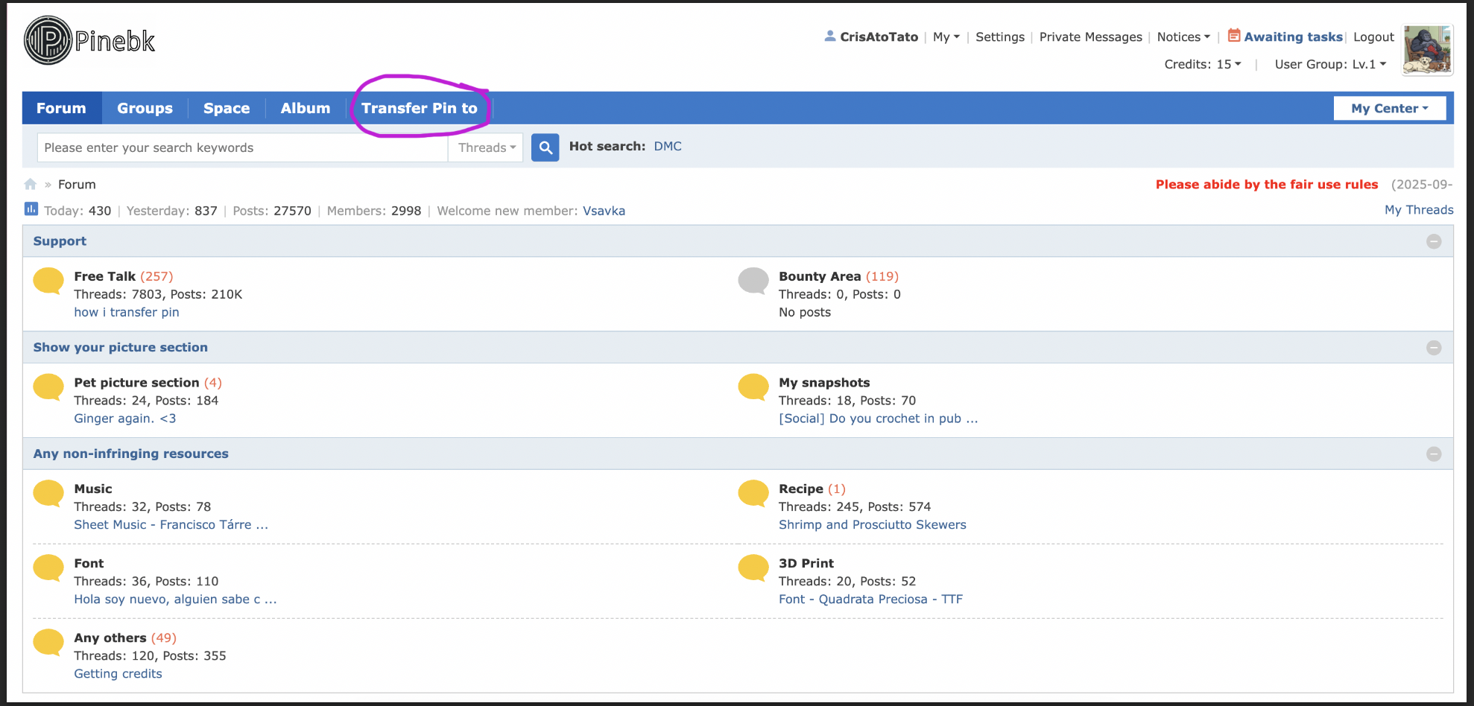This screenshot has width=1474, height=706.
Task: Open Private Messages
Action: pyautogui.click(x=1090, y=36)
